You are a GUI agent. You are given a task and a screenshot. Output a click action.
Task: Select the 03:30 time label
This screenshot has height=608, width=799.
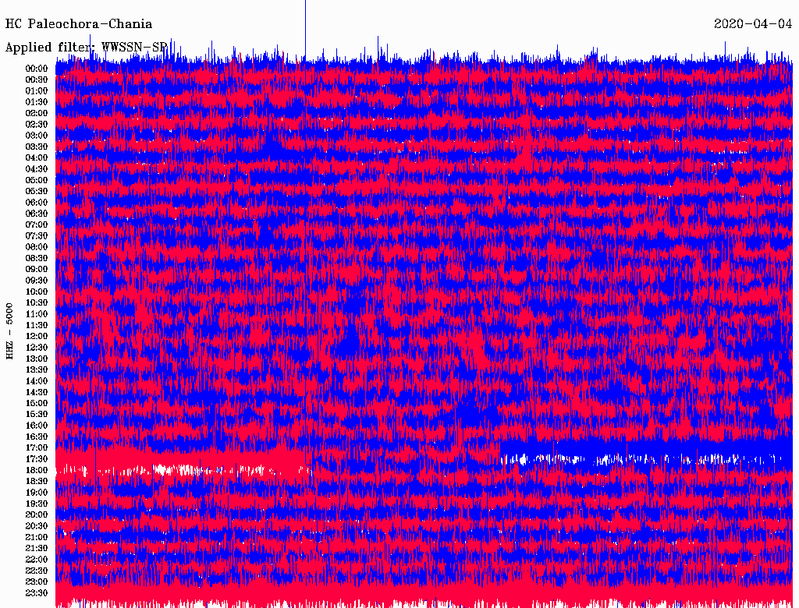(x=37, y=147)
